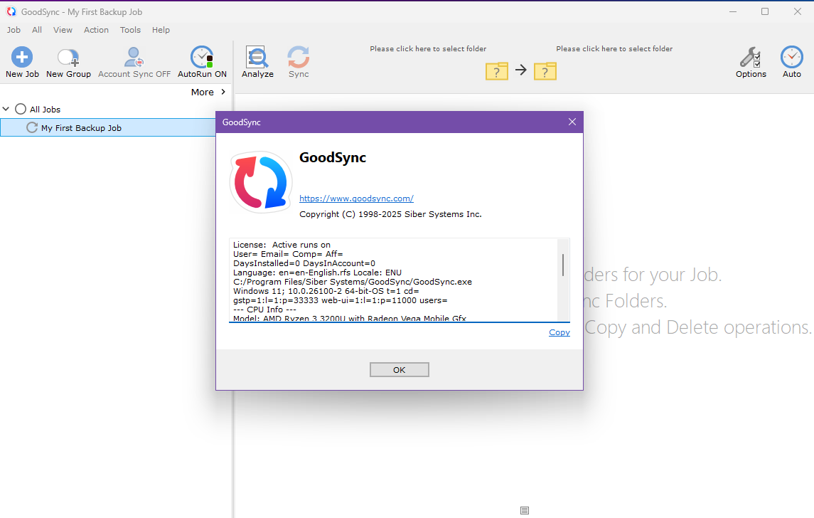Click the GoodSync heading in about dialog
This screenshot has height=518, width=814.
point(333,157)
